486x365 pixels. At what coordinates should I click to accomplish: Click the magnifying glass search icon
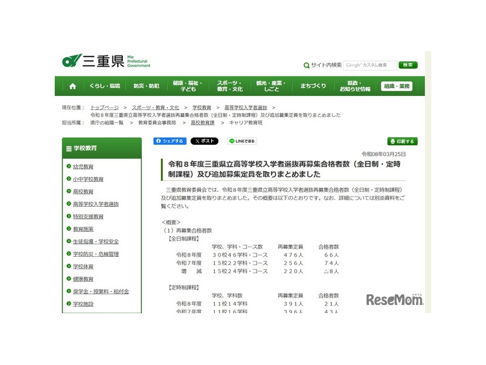tap(307, 65)
